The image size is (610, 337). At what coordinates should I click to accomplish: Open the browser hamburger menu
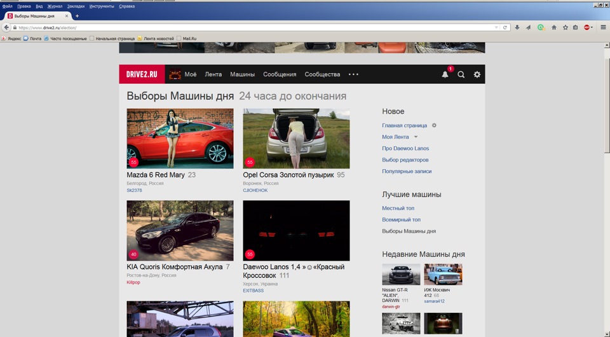tap(604, 27)
